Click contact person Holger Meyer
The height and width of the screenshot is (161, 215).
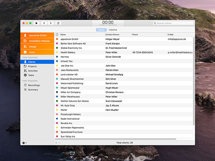click(113, 39)
